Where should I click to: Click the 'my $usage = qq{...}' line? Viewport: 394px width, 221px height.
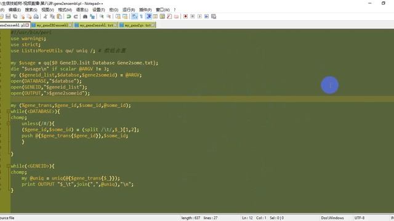pyautogui.click(x=84, y=63)
